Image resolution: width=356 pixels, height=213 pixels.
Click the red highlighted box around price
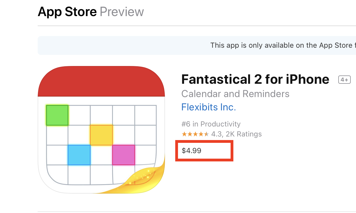(x=204, y=151)
